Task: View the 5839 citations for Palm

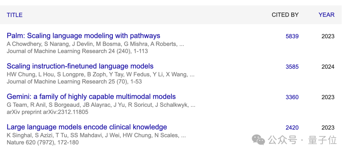Action: (292, 36)
